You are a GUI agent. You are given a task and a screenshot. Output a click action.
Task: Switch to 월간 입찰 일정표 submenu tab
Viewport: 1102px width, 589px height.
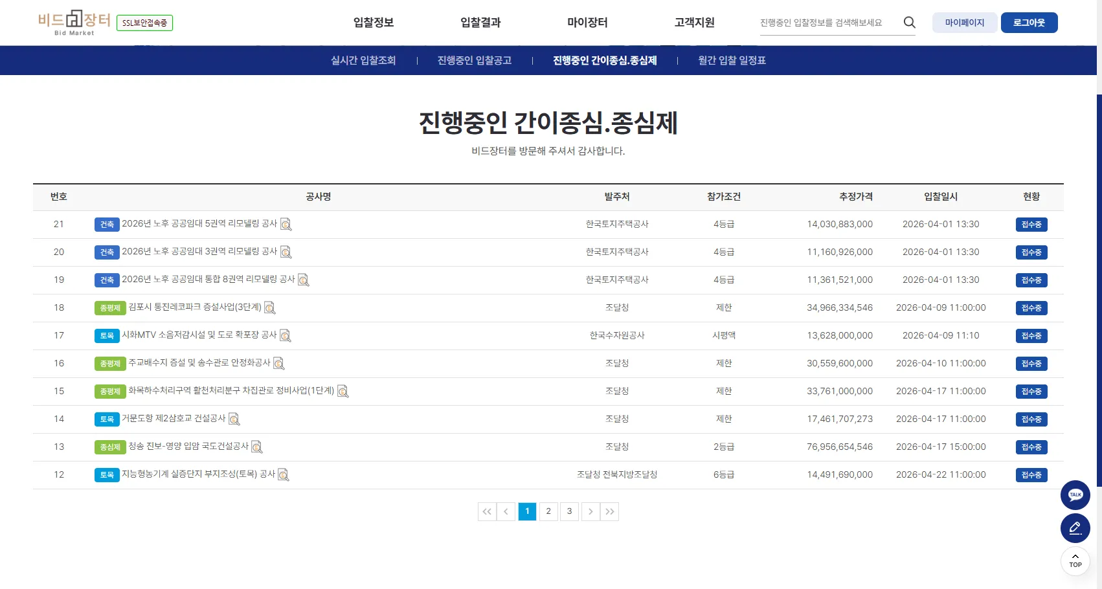[732, 60]
